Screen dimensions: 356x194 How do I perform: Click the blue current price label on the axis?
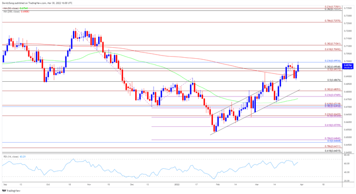tap(348, 67)
